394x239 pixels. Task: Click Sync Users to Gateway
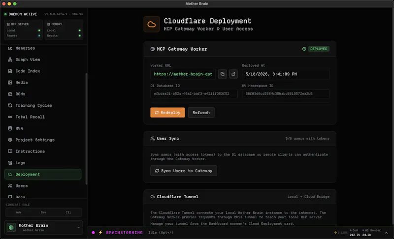click(x=184, y=171)
